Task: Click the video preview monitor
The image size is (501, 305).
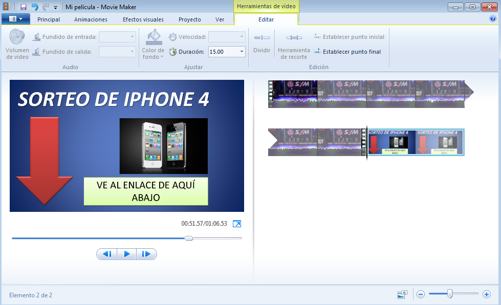Action: tap(127, 146)
